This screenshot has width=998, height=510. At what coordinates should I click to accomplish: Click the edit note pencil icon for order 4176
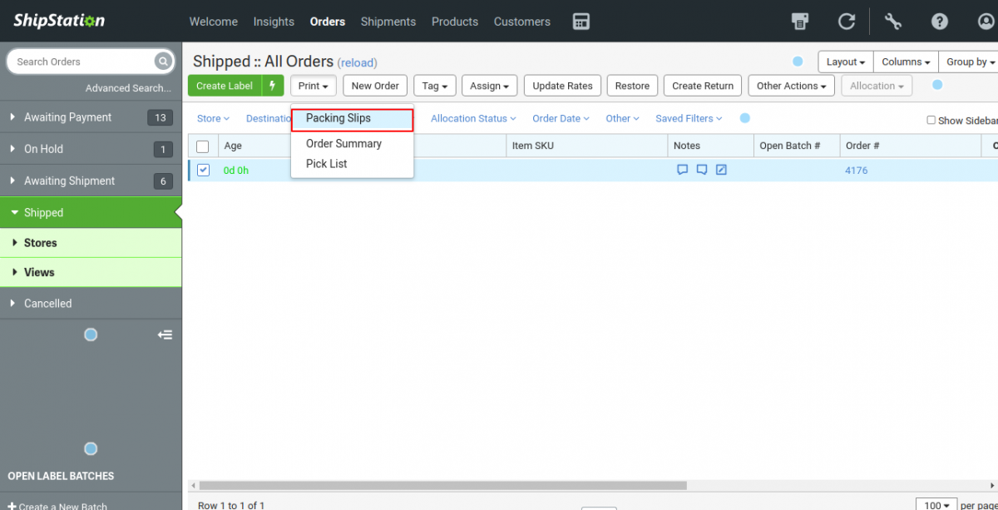721,171
